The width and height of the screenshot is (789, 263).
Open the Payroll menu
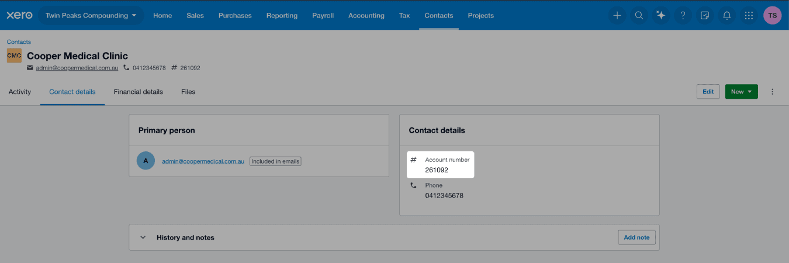323,16
